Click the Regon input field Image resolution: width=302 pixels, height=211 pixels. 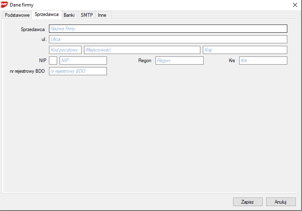pos(179,61)
